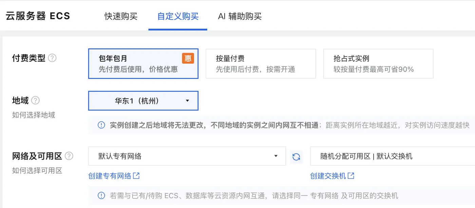
Task: Click the external-link icon beside 创建交换机
Action: coord(351,176)
